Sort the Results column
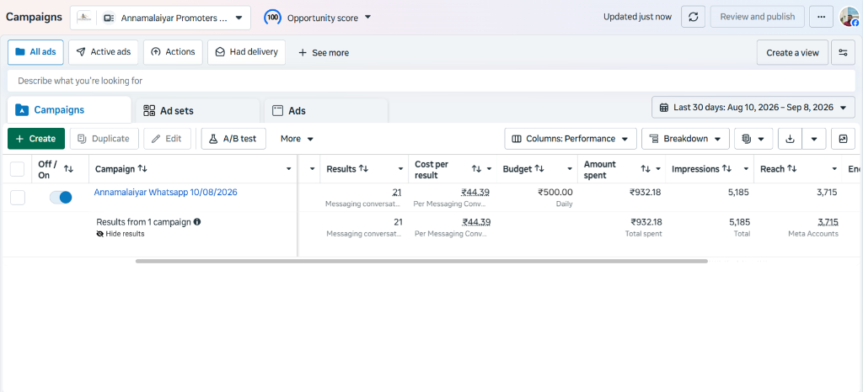The image size is (863, 392). point(363,169)
